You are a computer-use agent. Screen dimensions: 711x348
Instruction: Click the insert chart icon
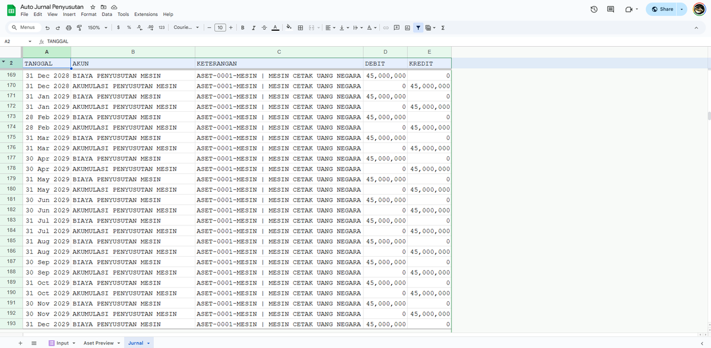[x=407, y=27]
